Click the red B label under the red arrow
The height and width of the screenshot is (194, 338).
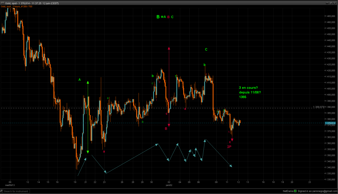coord(166,128)
